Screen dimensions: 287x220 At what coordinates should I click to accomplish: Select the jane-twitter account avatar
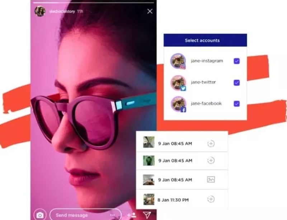click(178, 83)
